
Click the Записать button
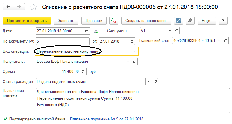pyautogui.click(x=66, y=21)
